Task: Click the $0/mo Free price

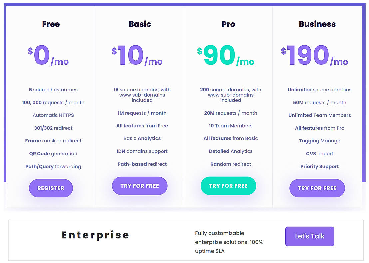Action: point(48,56)
